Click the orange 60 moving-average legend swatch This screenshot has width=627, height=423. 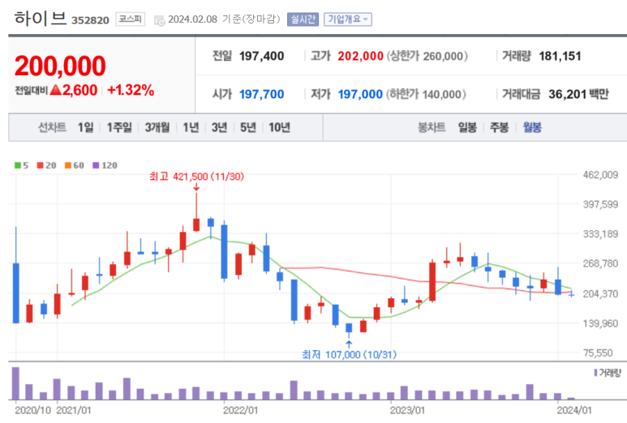pyautogui.click(x=68, y=165)
